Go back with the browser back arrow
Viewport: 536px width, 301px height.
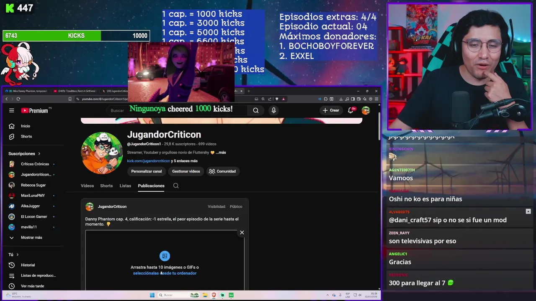(7, 99)
